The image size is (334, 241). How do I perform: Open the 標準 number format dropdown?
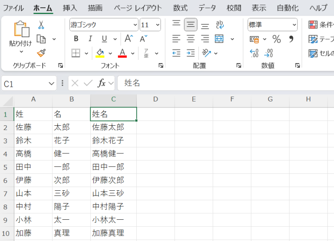[x=294, y=25]
